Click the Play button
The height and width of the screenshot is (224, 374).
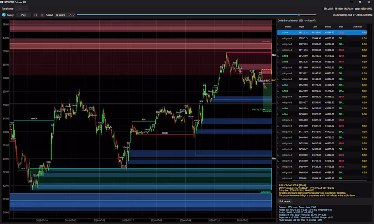pyautogui.click(x=23, y=15)
